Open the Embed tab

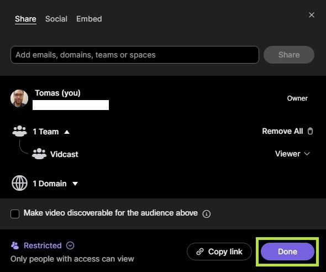pyautogui.click(x=89, y=19)
